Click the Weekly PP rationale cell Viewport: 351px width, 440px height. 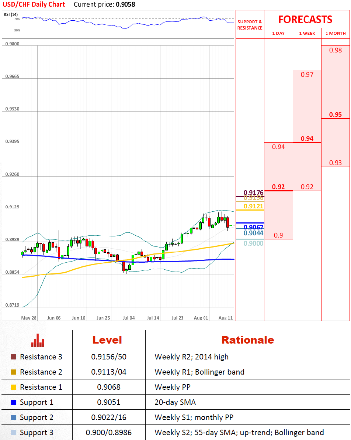click(173, 387)
